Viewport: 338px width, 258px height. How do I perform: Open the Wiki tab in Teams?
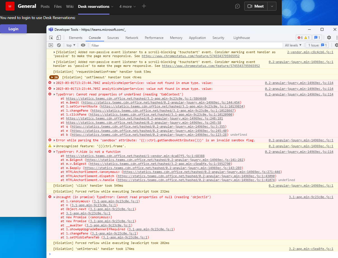pos(70,6)
